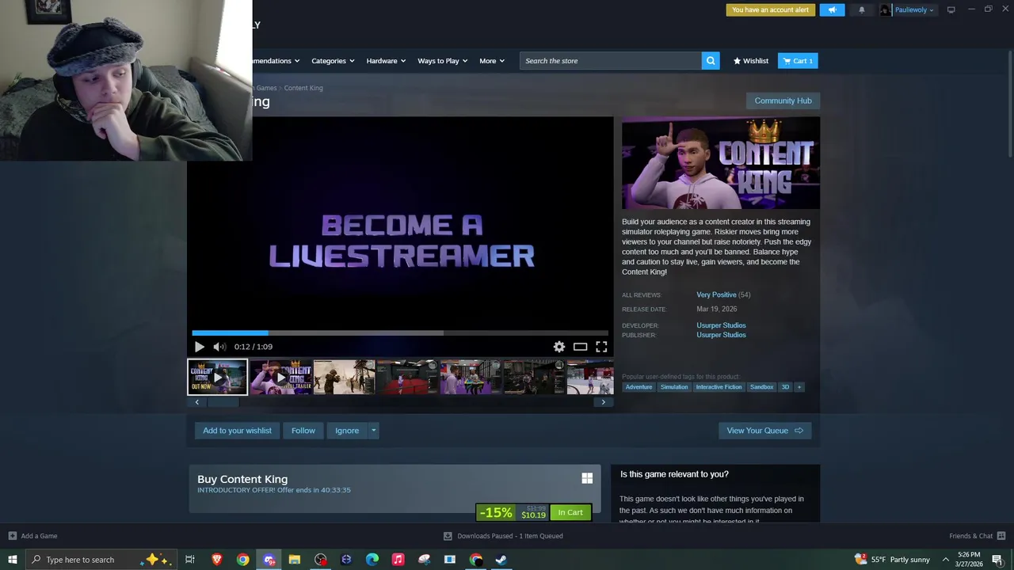Click the Ignore button

coord(347,431)
